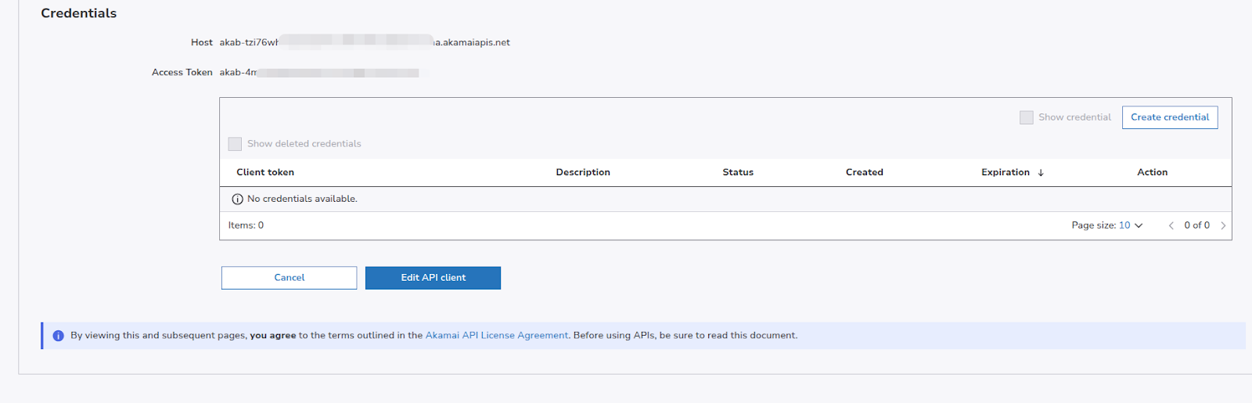Image resolution: width=1252 pixels, height=403 pixels.
Task: Go to the next page of credentials
Action: tap(1223, 225)
